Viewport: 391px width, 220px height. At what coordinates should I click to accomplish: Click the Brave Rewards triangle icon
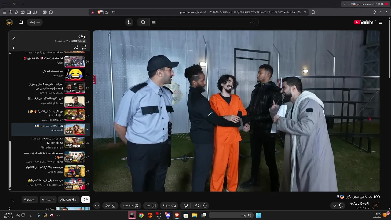point(93,12)
